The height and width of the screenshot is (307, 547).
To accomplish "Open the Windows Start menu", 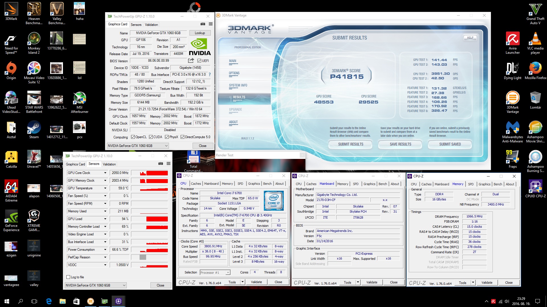I will [7, 301].
